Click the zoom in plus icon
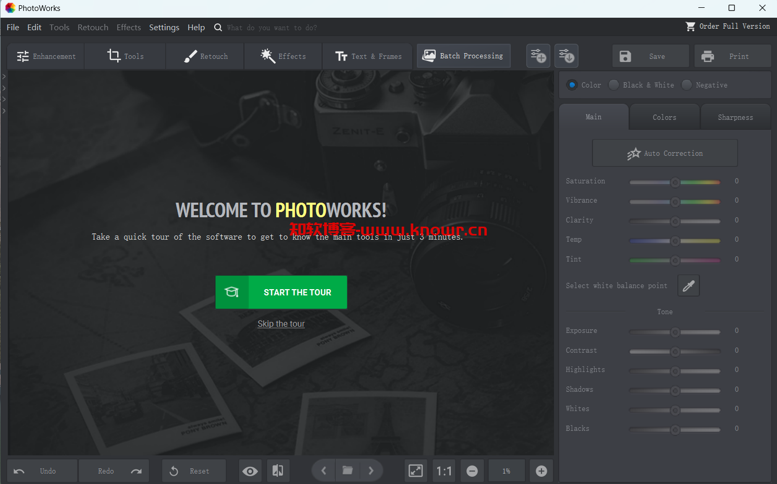The width and height of the screenshot is (777, 484). 541,471
